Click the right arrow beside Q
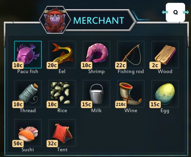Image resolution: width=191 pixels, height=157 pixels. tap(186, 12)
